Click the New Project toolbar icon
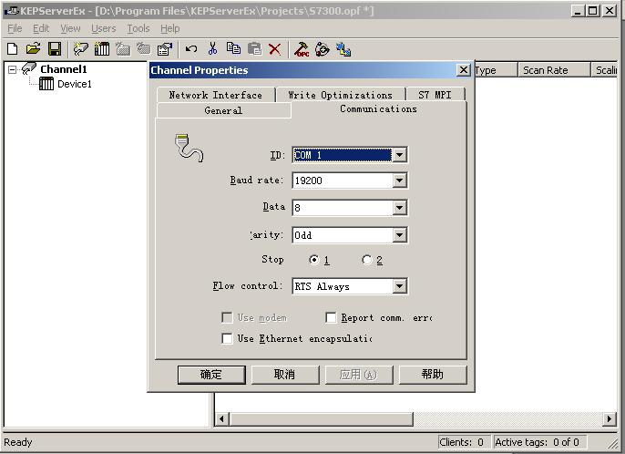625x454 pixels. (13, 49)
